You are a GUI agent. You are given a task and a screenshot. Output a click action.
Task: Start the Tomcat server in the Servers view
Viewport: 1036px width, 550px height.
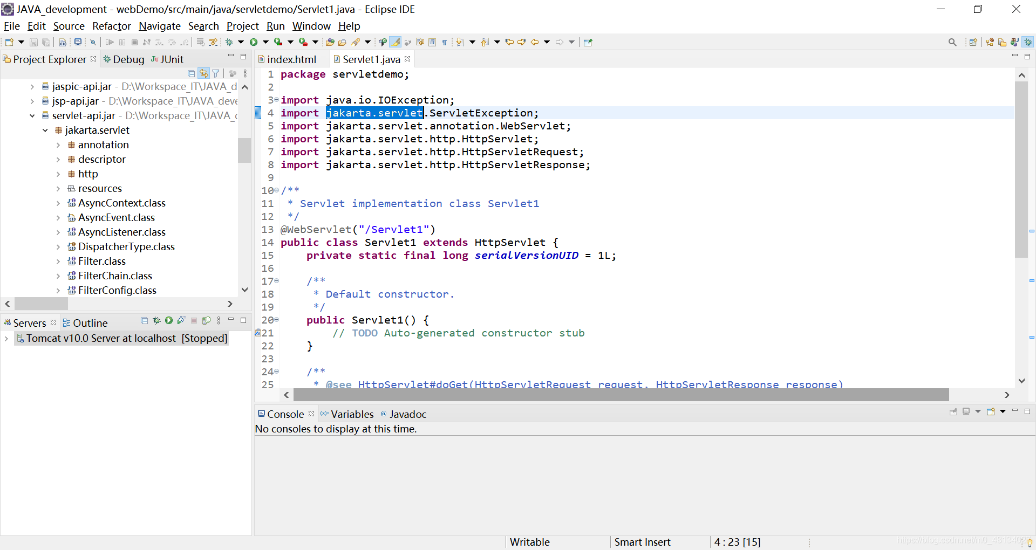(169, 321)
